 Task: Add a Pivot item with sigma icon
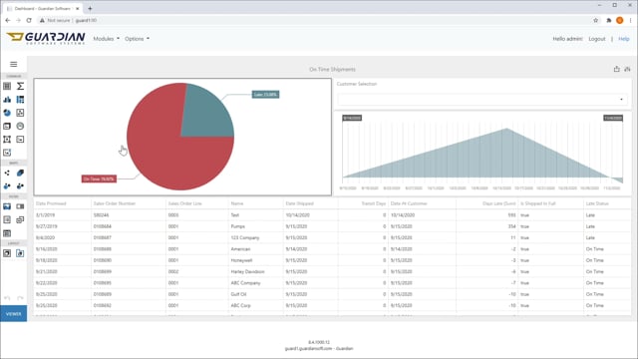20,86
